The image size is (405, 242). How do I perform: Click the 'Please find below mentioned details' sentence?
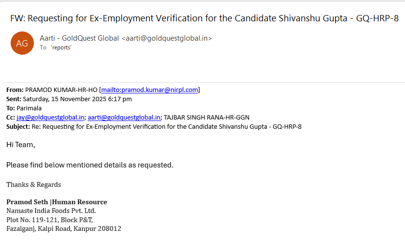(90, 165)
